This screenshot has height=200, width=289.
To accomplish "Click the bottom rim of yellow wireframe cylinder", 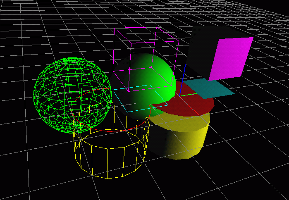I will pos(110,178).
